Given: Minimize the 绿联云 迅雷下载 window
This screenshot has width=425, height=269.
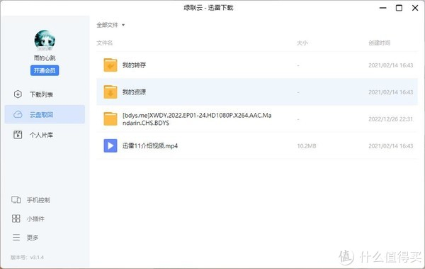Looking at the screenshot, I should 382,8.
